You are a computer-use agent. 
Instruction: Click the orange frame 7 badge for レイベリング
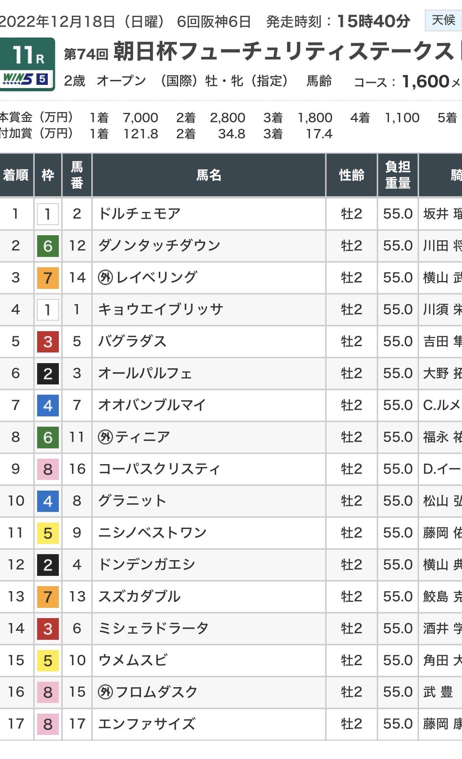click(48, 278)
